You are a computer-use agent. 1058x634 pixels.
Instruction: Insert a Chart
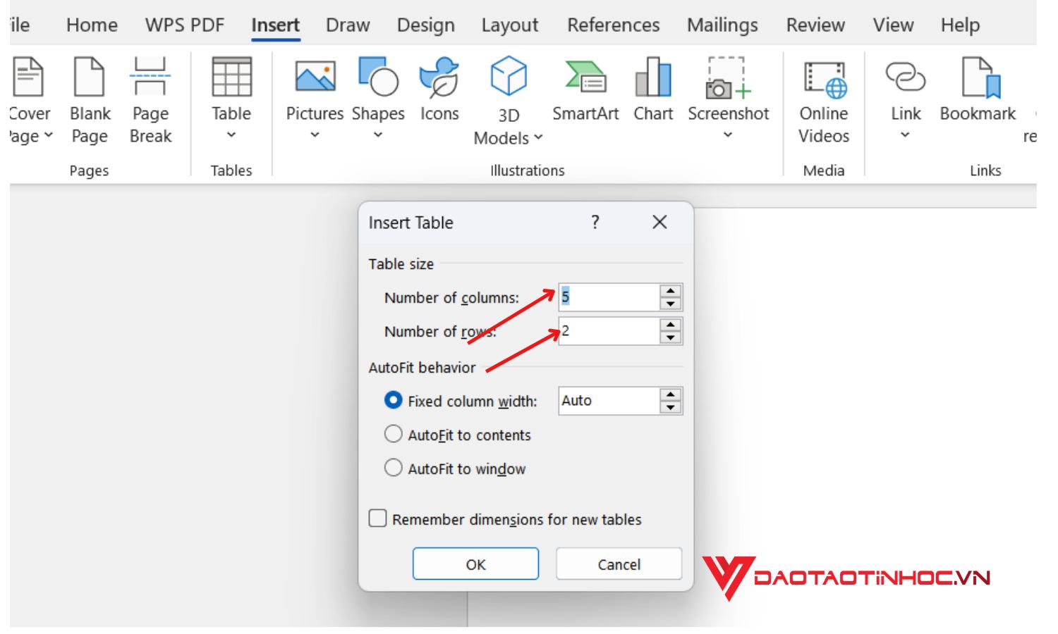pyautogui.click(x=653, y=89)
